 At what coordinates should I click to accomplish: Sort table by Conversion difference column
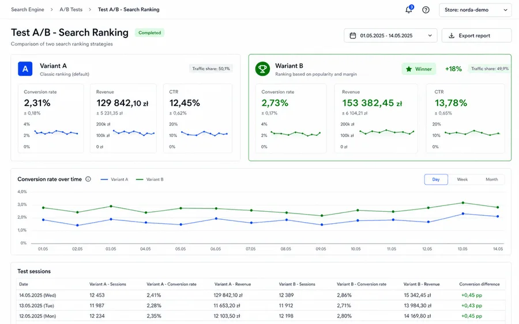[x=479, y=284]
